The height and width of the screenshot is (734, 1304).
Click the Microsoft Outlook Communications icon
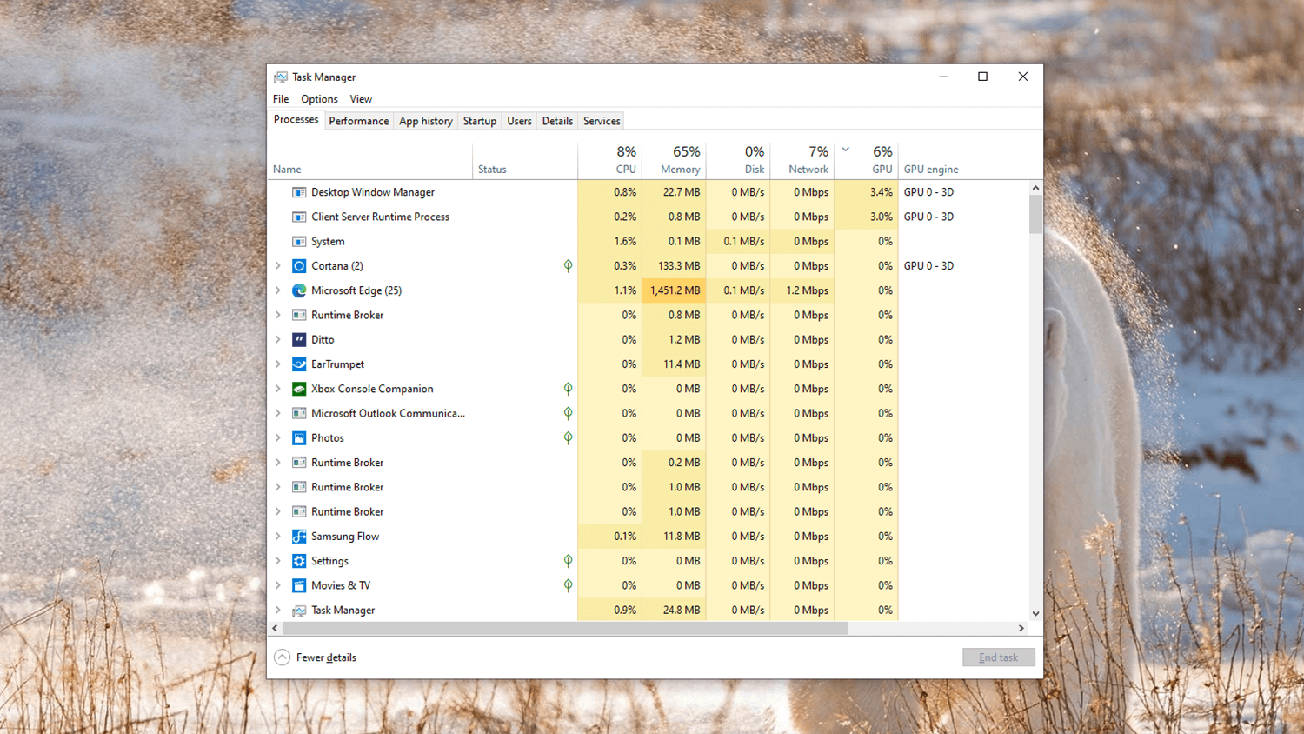pyautogui.click(x=299, y=413)
